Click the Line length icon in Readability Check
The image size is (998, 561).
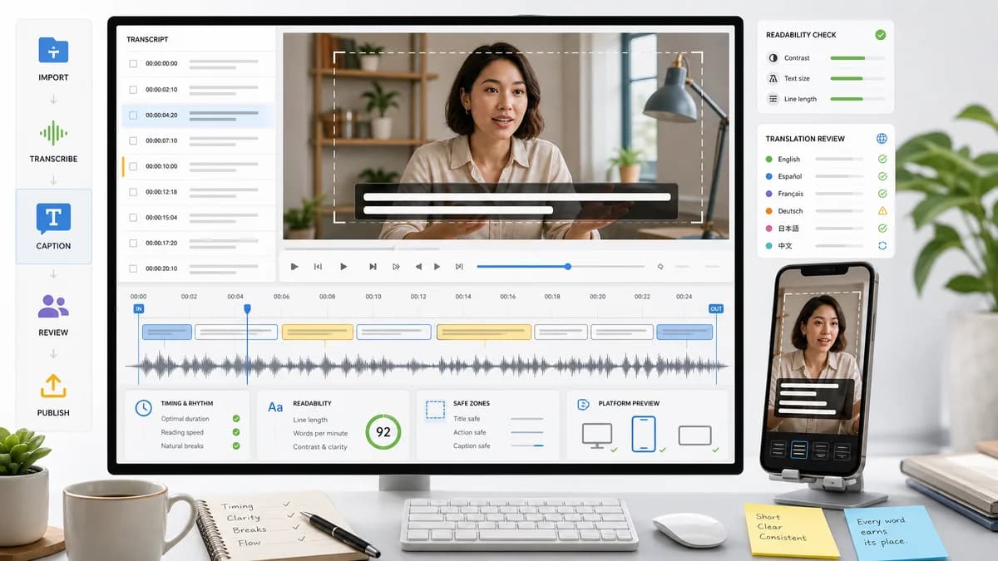773,99
